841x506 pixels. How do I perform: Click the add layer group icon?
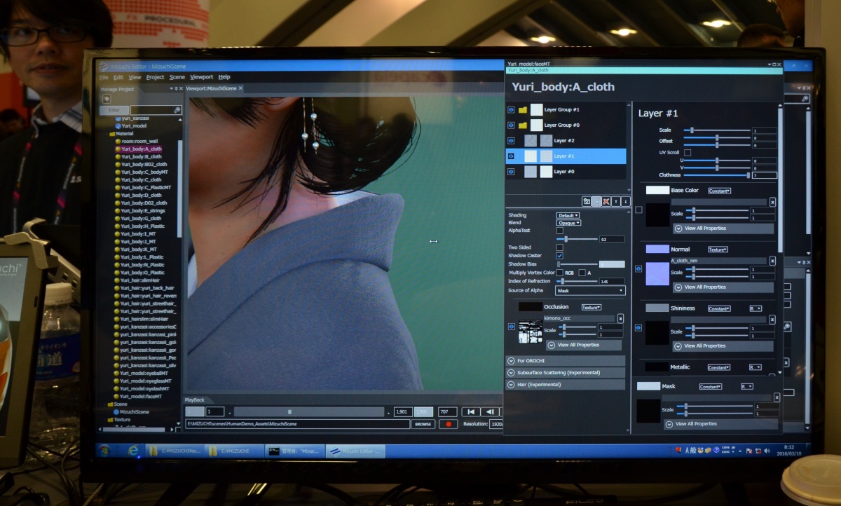pyautogui.click(x=587, y=201)
